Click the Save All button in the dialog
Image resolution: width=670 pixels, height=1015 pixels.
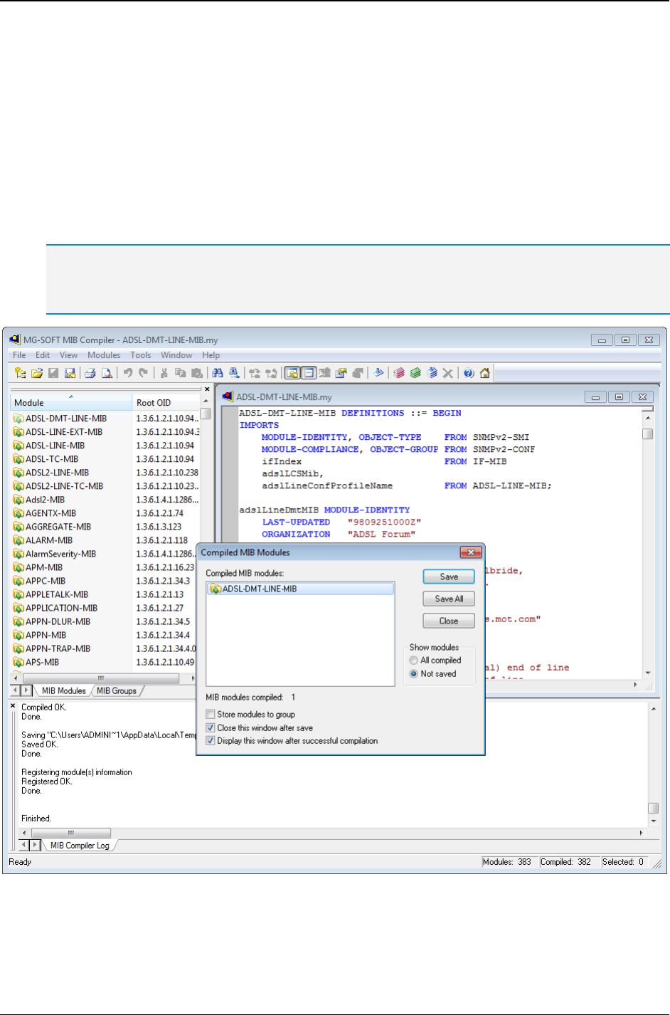tap(449, 599)
